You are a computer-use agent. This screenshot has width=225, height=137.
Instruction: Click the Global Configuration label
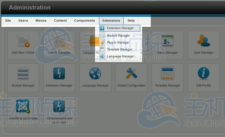[131, 85]
